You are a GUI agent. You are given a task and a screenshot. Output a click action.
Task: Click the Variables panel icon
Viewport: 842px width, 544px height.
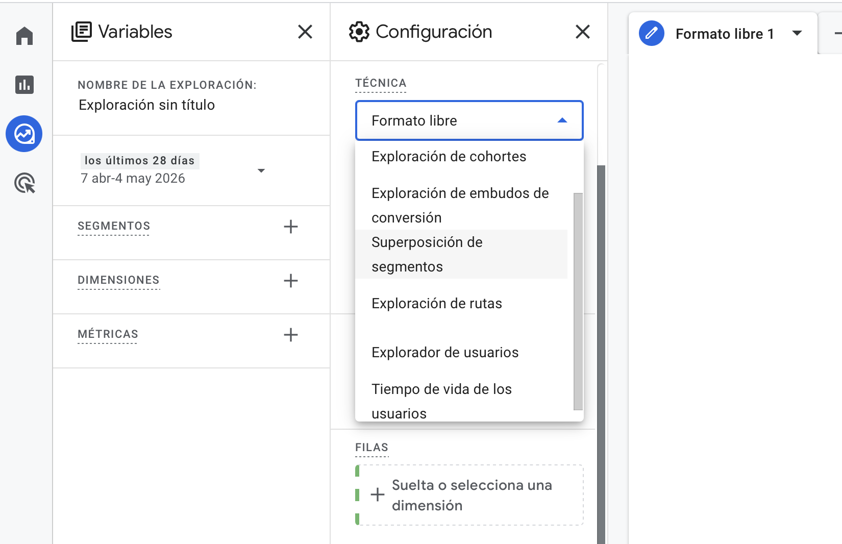tap(82, 32)
